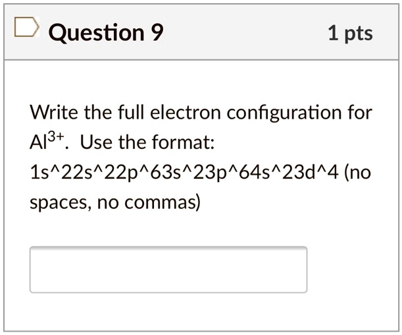
Task: Click the word 'Write' starting the question
Action: pyautogui.click(x=53, y=112)
